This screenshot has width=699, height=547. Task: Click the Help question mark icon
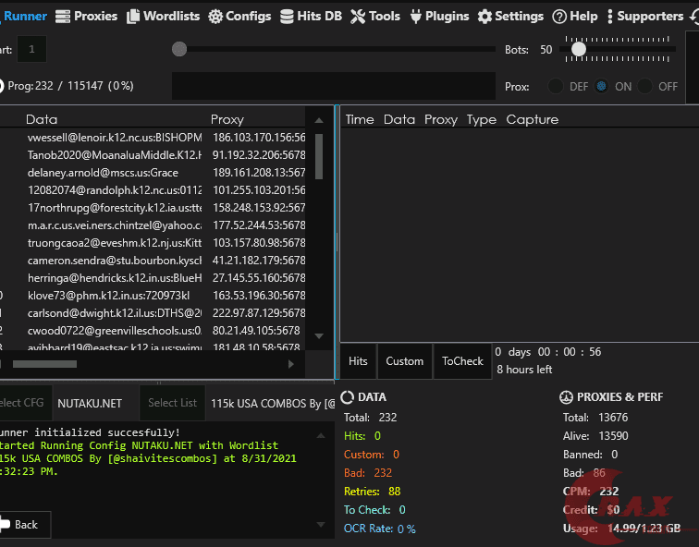[x=559, y=17]
